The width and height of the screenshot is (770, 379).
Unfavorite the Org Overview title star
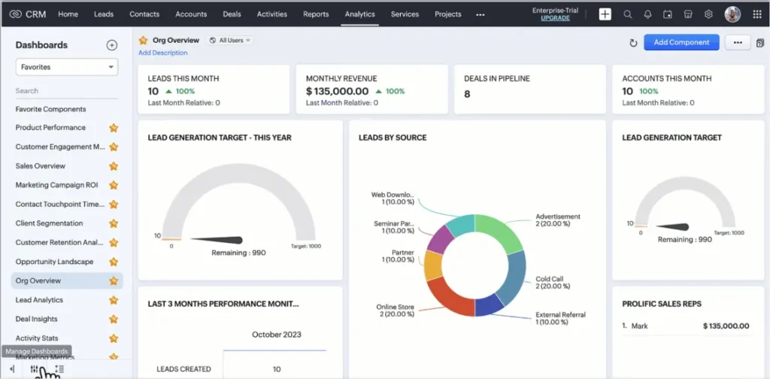pyautogui.click(x=143, y=41)
